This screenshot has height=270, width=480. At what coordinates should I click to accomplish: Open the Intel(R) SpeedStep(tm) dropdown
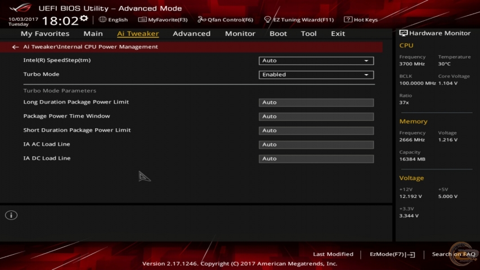coord(316,61)
